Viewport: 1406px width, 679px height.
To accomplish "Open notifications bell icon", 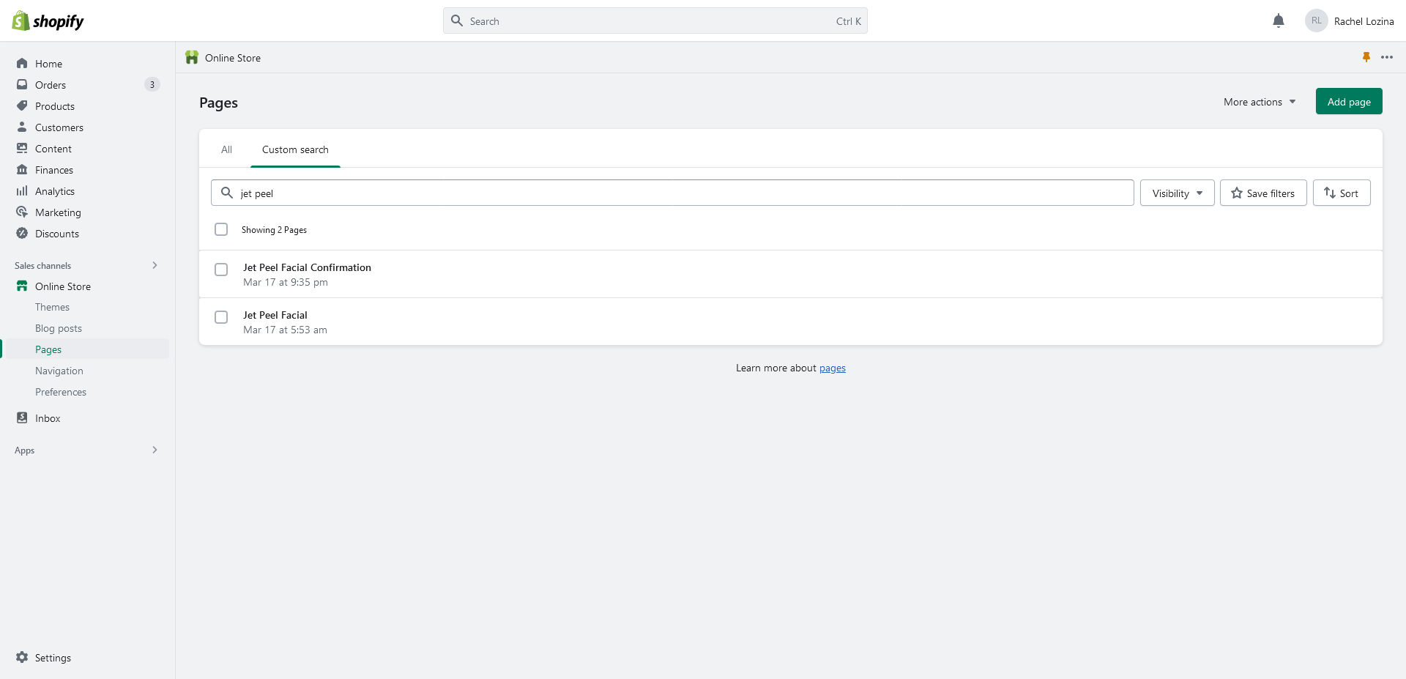I will tap(1279, 21).
